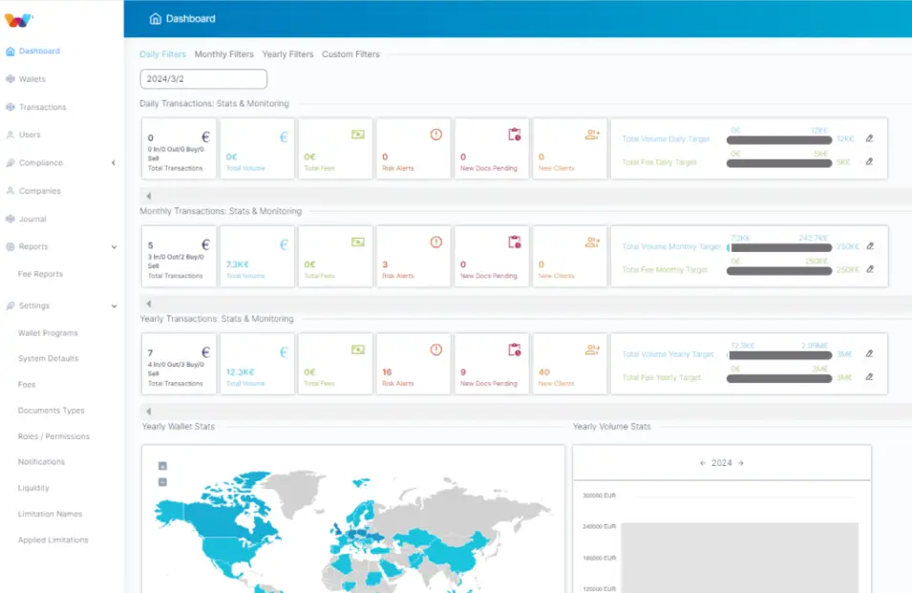
Task: Click the Users sidebar icon
Action: (10, 135)
